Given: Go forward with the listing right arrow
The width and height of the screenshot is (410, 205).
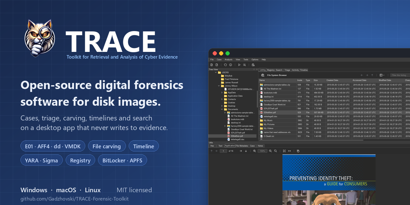Looking at the screenshot, I should point(367,75).
